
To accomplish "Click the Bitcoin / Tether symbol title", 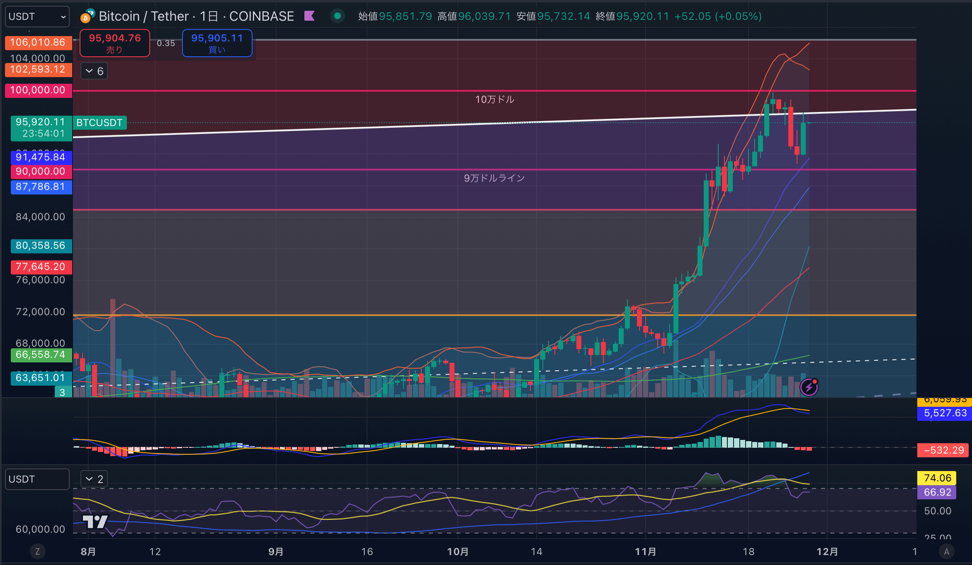I will coord(196,16).
